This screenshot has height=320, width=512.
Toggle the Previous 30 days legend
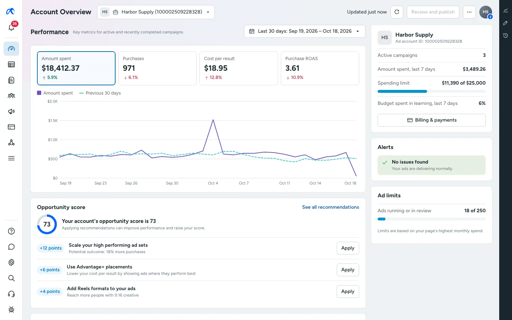pyautogui.click(x=100, y=93)
